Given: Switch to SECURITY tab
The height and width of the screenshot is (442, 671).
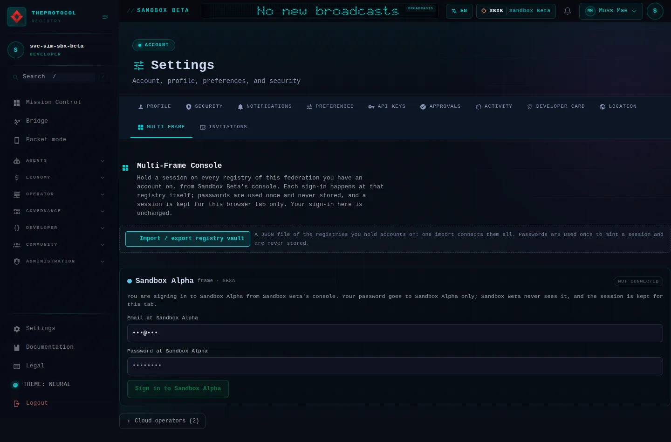Looking at the screenshot, I should 204,107.
